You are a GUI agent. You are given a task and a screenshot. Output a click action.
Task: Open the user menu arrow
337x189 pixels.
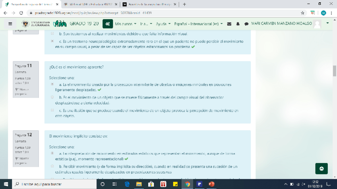327,23
